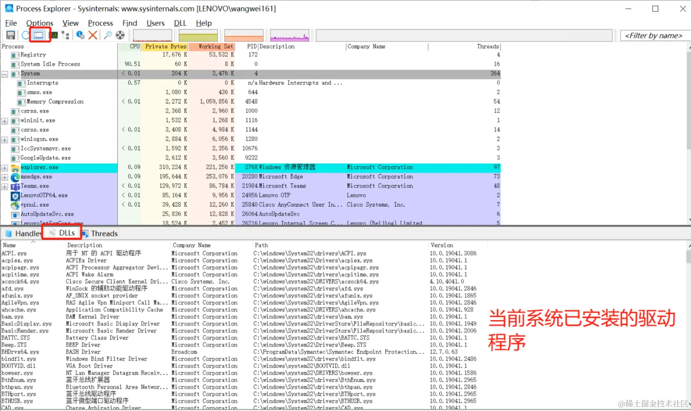Sort by the Working Set column header

[212, 46]
